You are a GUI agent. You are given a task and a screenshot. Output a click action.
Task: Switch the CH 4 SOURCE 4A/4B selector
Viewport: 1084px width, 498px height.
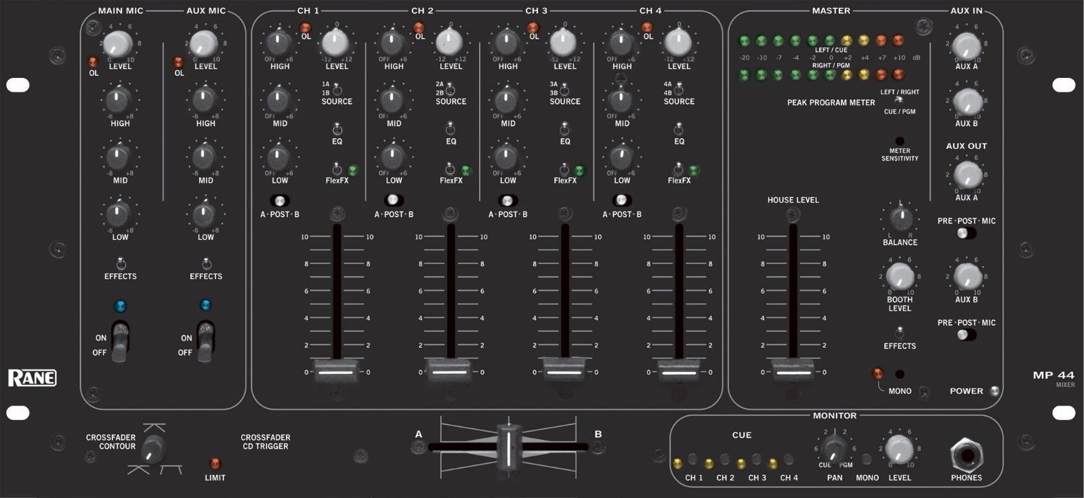coord(679,89)
